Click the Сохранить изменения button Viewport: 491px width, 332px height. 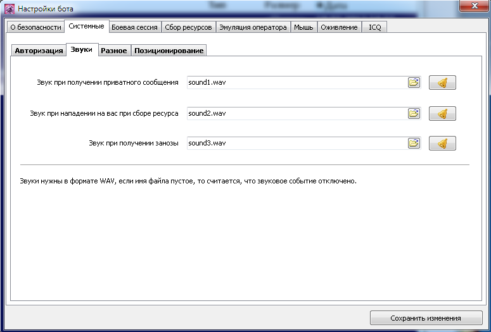[426, 318]
